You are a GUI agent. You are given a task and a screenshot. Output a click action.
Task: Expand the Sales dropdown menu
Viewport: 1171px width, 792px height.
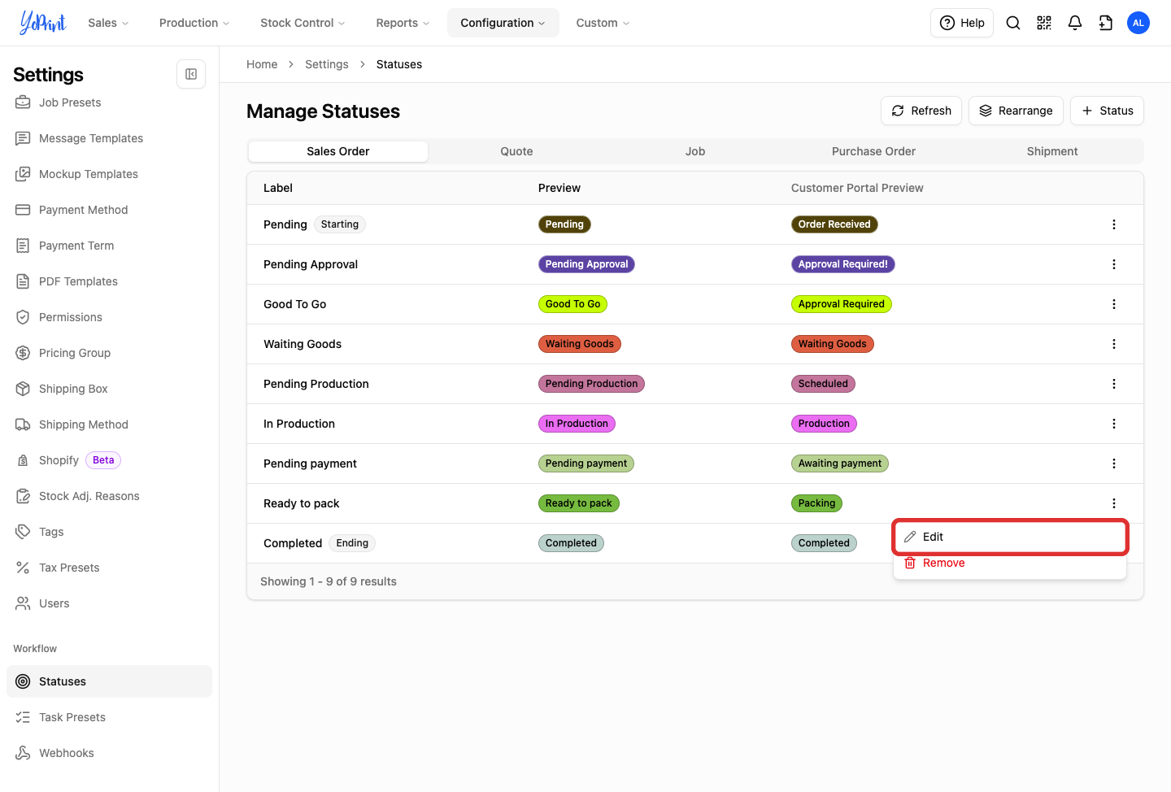click(108, 23)
